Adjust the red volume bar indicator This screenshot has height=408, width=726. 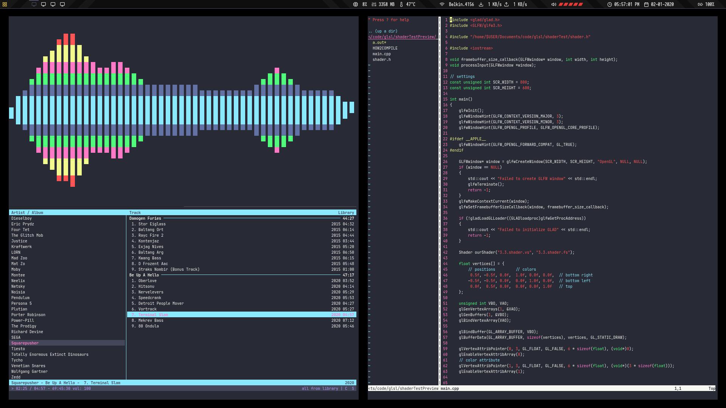[571, 5]
